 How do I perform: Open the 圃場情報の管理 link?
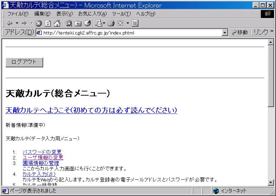pyautogui.click(x=41, y=163)
